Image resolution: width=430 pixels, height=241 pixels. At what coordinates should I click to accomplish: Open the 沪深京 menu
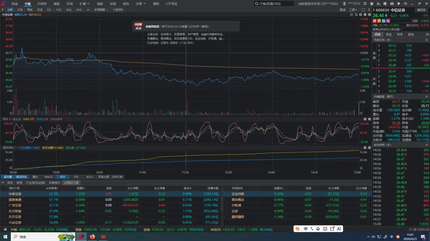[42, 4]
